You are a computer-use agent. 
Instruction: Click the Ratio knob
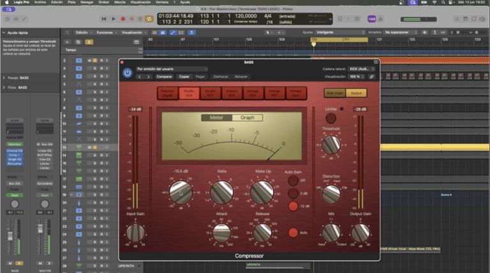click(x=221, y=193)
